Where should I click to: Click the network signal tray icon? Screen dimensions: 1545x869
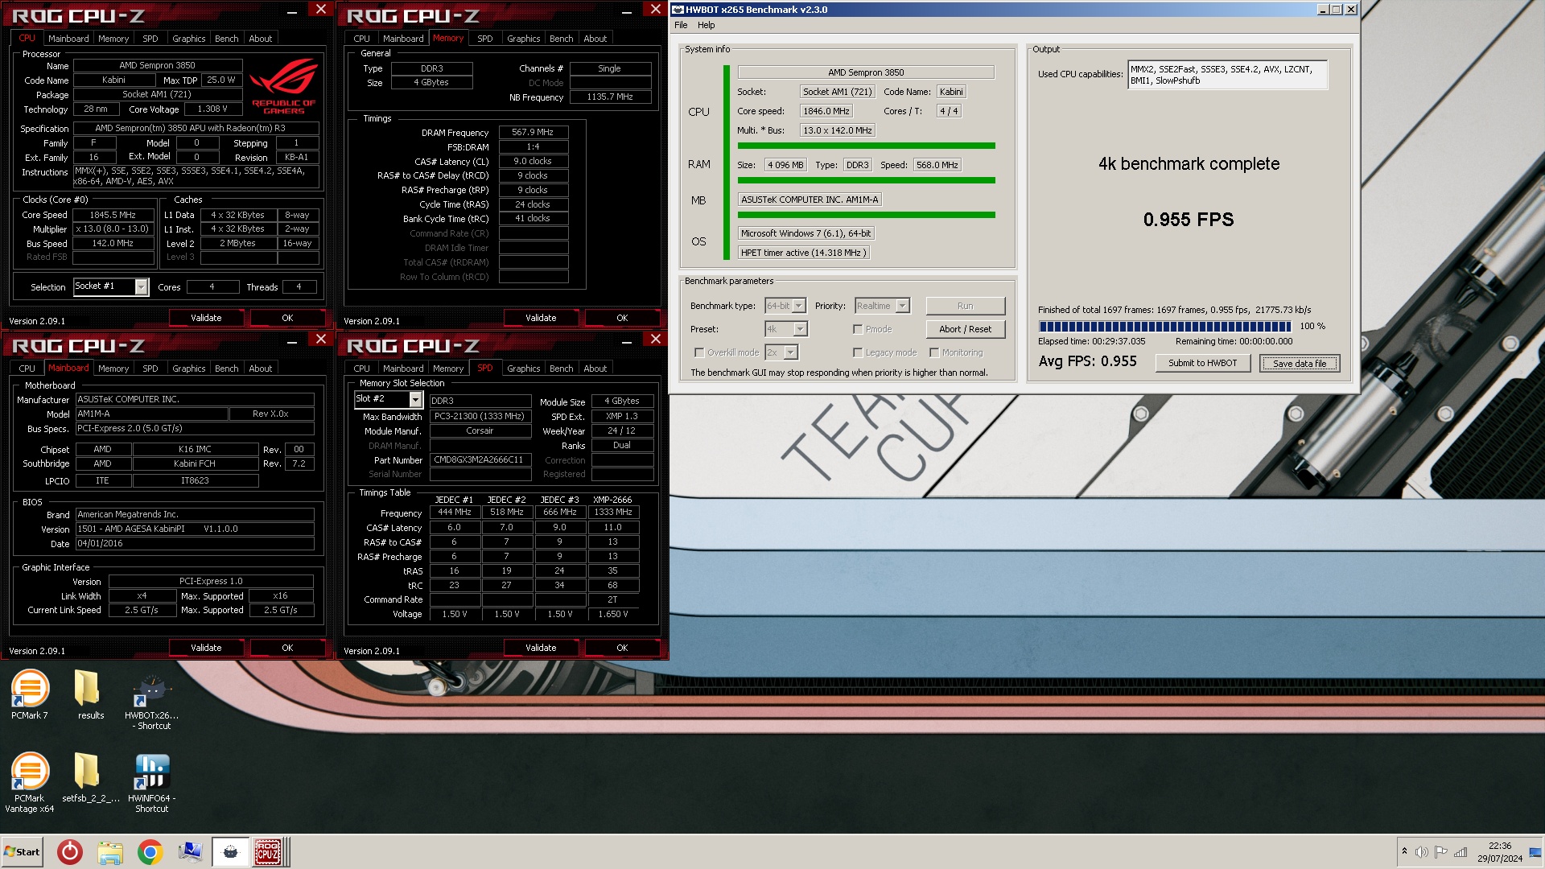[1461, 852]
